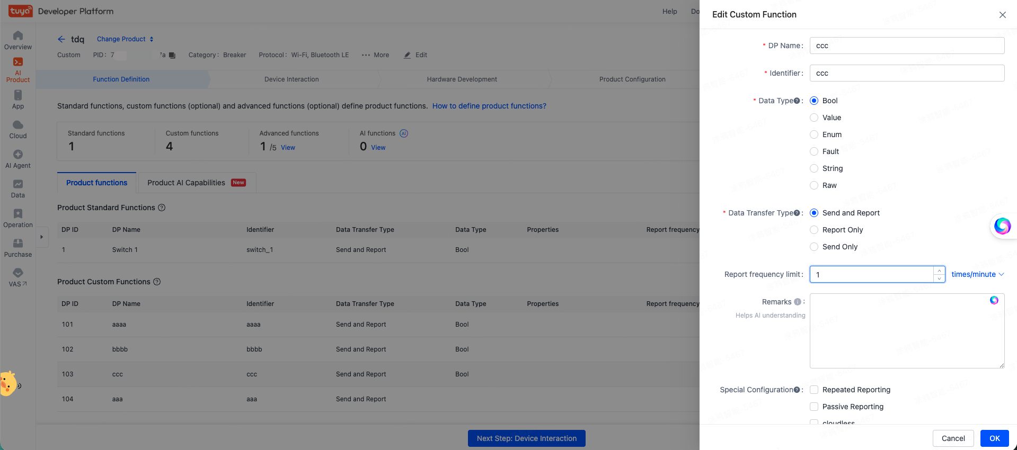Select Send Only transfer type
1017x450 pixels.
(814, 247)
